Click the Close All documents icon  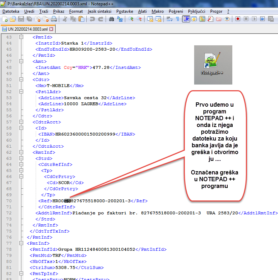tap(46, 19)
